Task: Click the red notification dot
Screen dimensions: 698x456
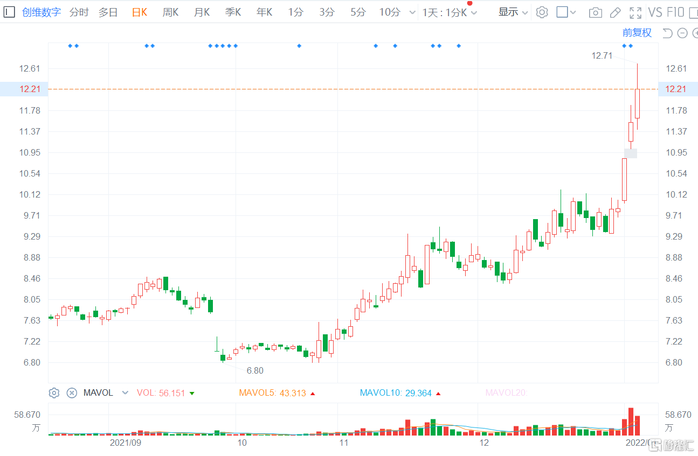Action: coord(469,3)
